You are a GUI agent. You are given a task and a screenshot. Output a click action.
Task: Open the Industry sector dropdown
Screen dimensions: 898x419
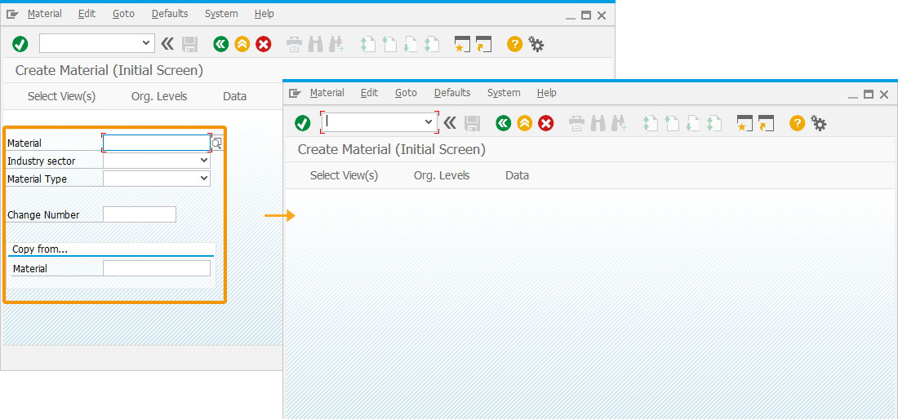pos(204,161)
